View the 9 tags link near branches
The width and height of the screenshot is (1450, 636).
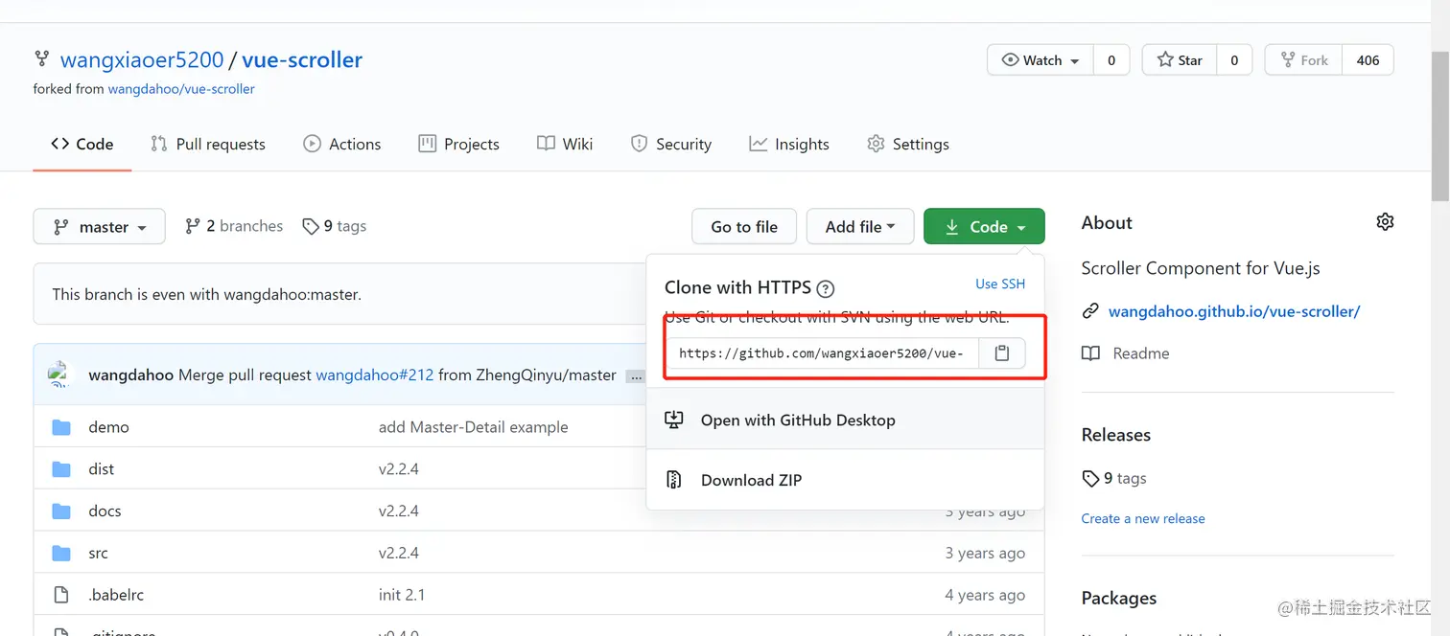(x=334, y=227)
